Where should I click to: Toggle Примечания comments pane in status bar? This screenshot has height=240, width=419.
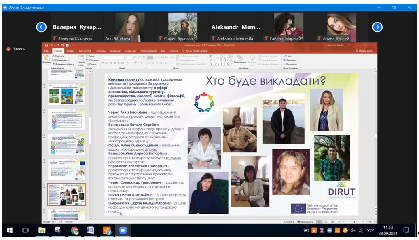coord(305,222)
